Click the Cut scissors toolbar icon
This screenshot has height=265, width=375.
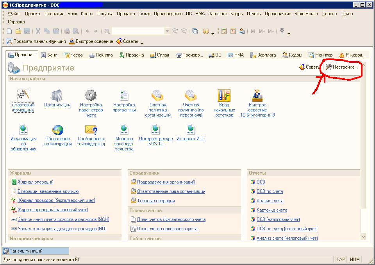(38, 31)
